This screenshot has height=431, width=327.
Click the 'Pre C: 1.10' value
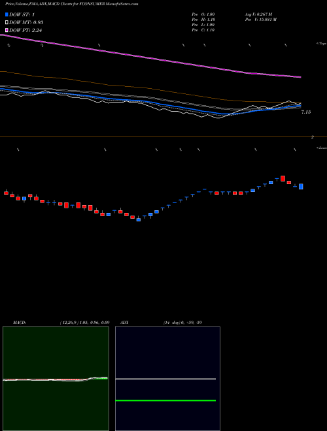(203, 30)
